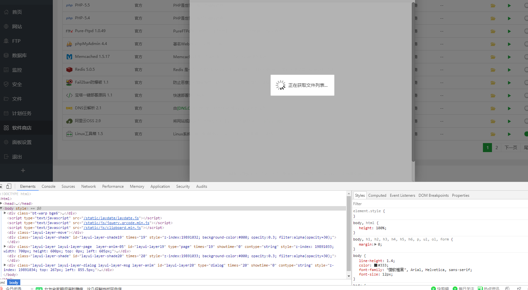Toggle the switch on the PHP-5.4 row
This screenshot has height=290, width=528.
click(526, 18)
